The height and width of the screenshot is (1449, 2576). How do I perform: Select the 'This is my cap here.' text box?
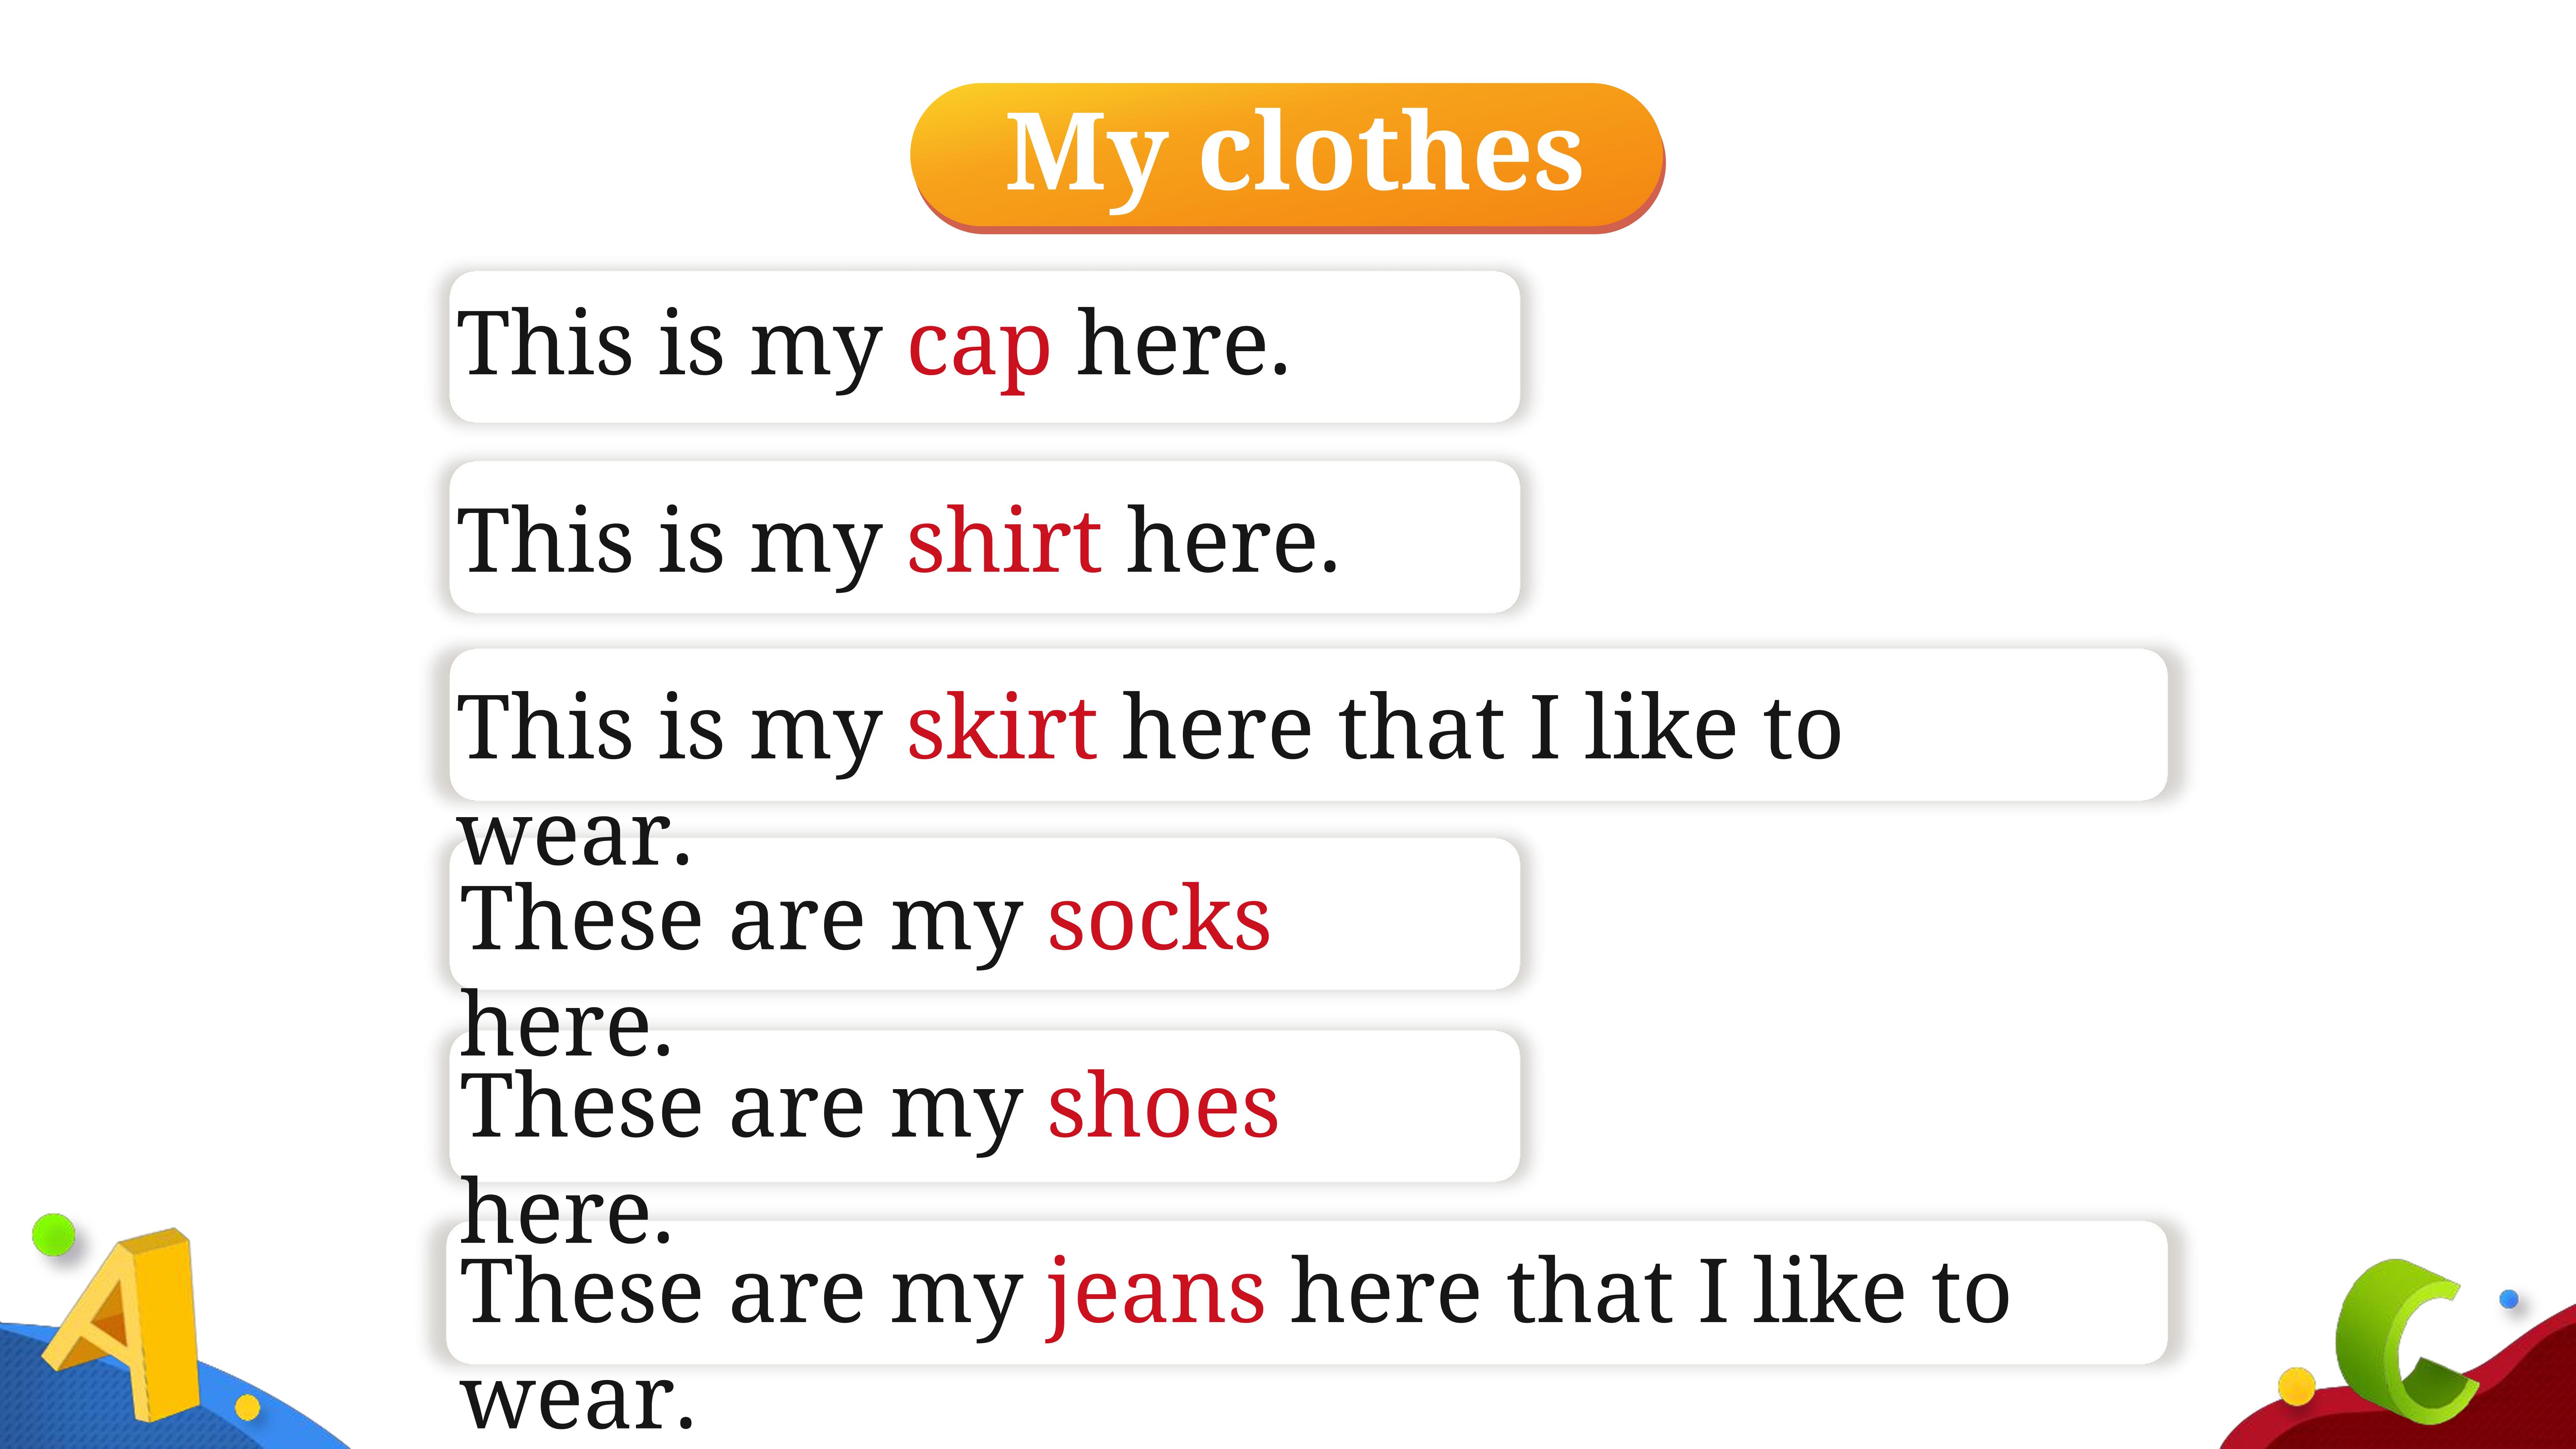(985, 346)
